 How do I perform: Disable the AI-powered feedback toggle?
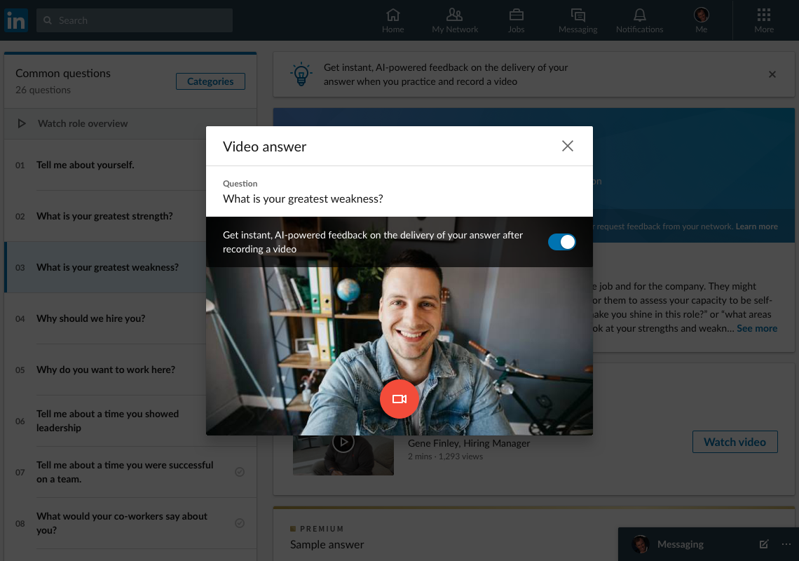[561, 242]
